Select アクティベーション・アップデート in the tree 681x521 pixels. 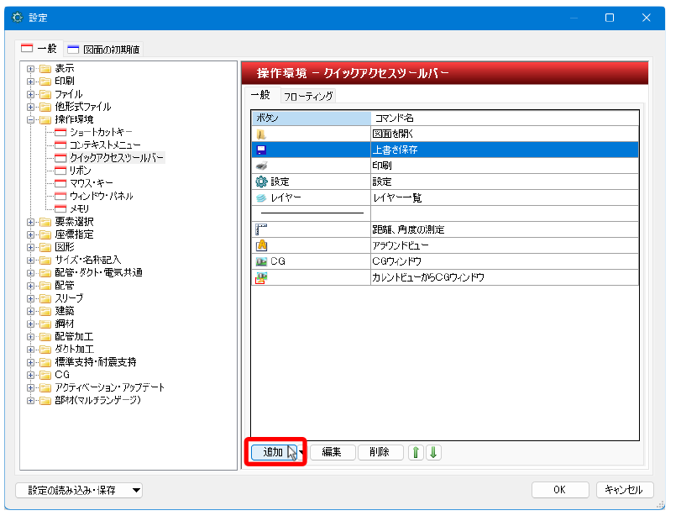click(110, 387)
